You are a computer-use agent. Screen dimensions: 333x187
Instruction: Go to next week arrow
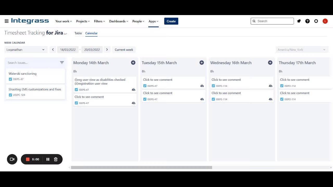[x=107, y=50]
